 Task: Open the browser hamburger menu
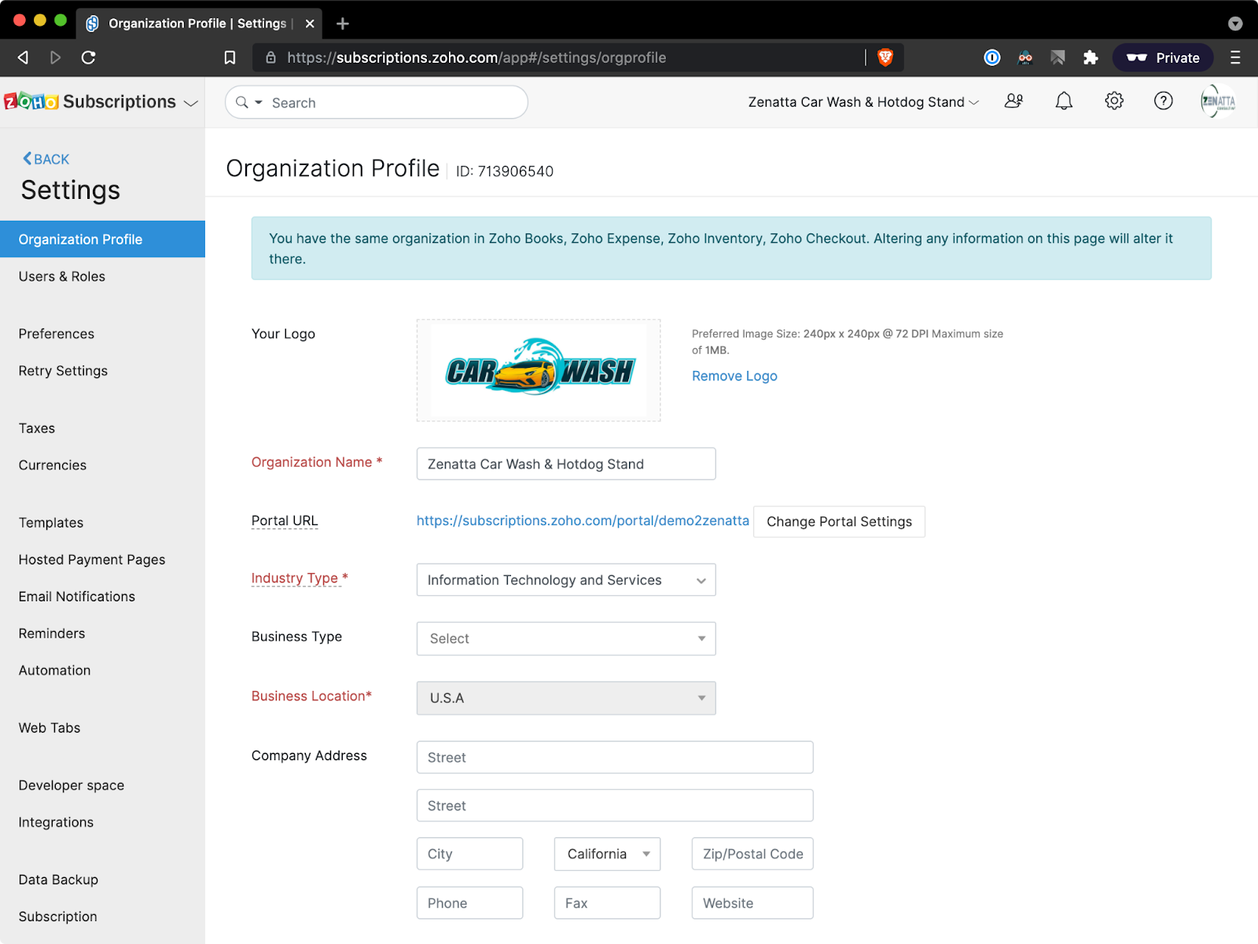[1235, 57]
